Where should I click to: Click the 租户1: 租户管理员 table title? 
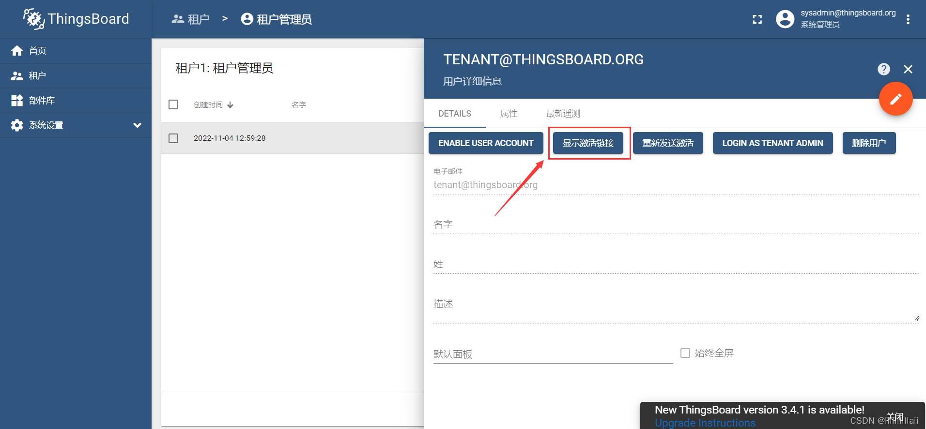(x=224, y=68)
